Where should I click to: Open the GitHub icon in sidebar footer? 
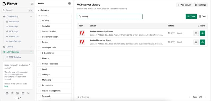click(12, 93)
